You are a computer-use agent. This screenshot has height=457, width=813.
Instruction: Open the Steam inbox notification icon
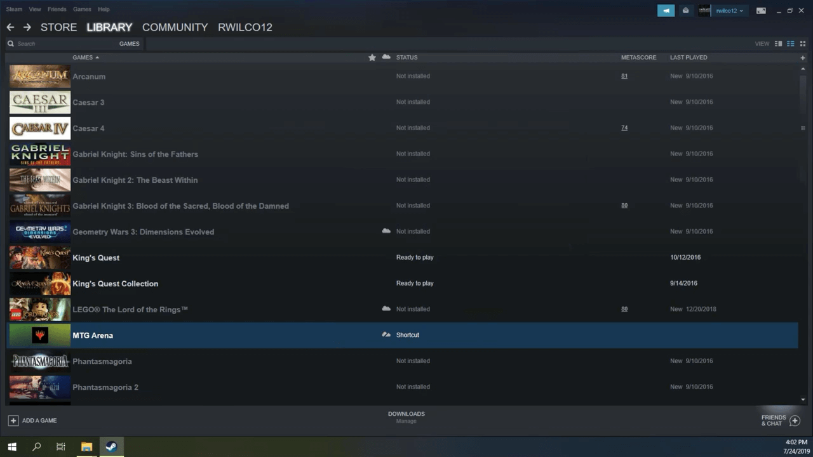(685, 10)
